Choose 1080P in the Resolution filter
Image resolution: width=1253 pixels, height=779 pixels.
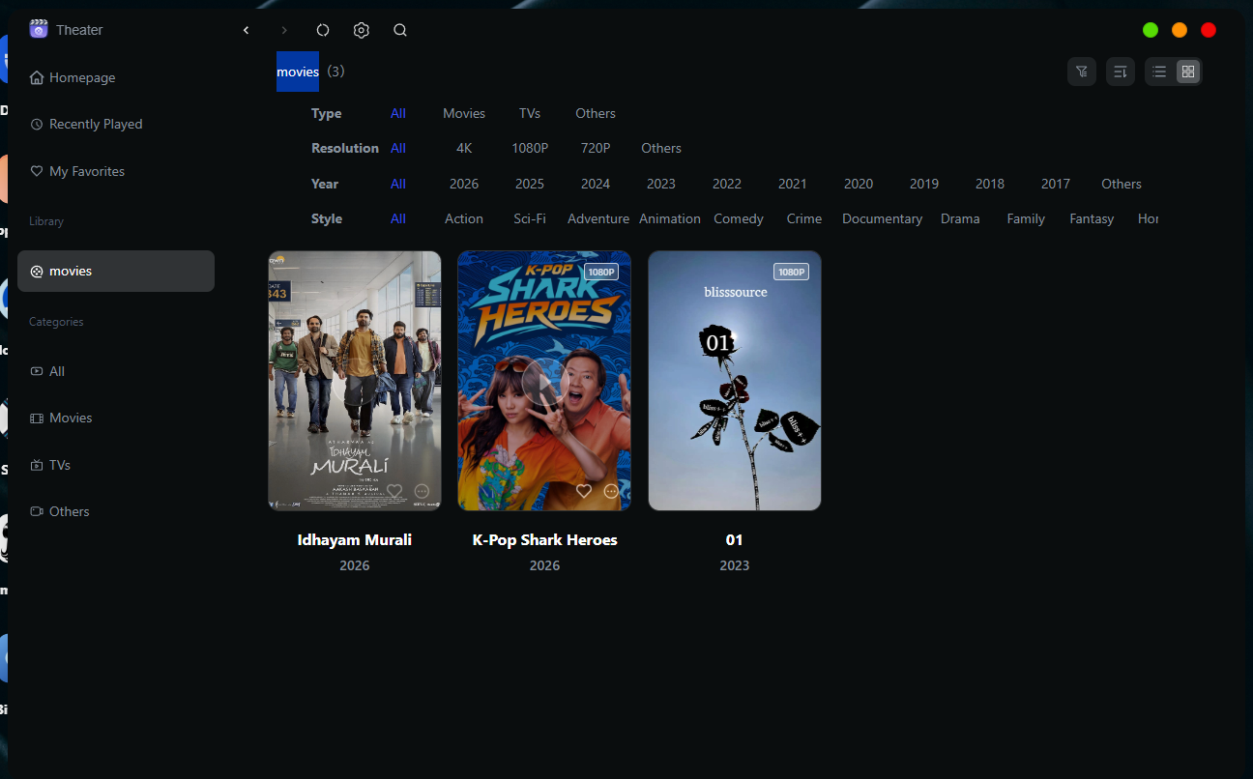pyautogui.click(x=530, y=148)
